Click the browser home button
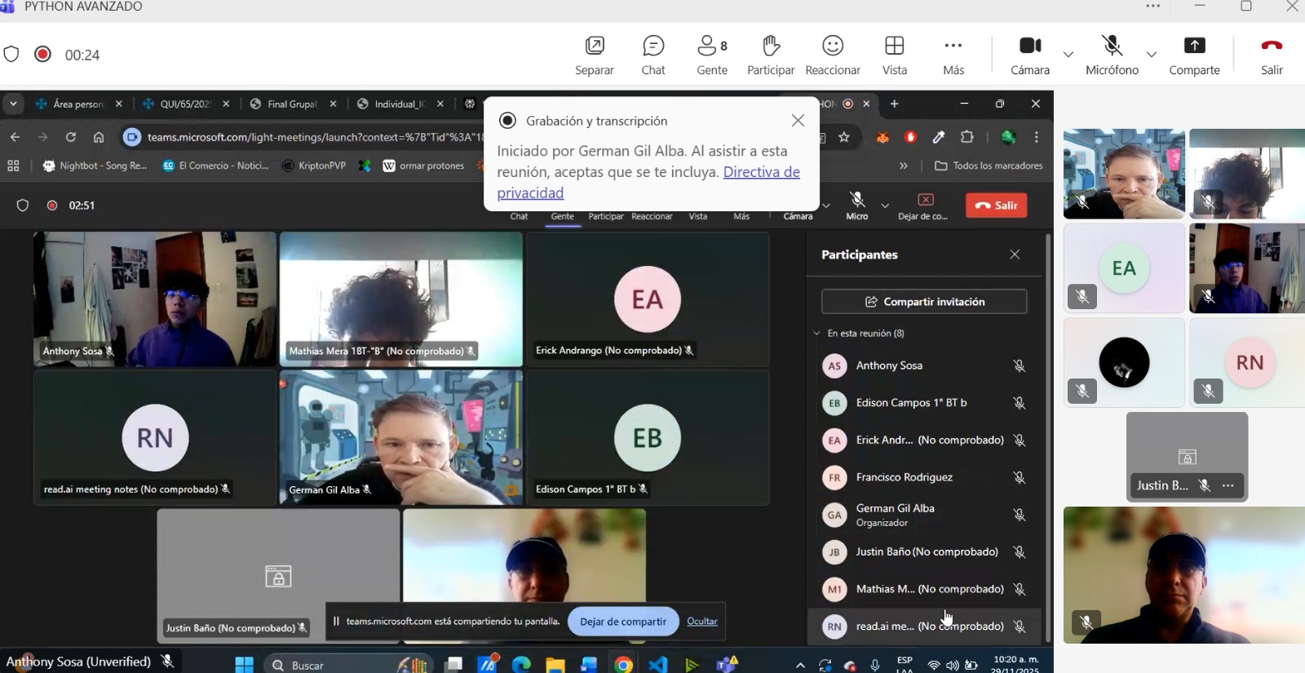 point(99,137)
